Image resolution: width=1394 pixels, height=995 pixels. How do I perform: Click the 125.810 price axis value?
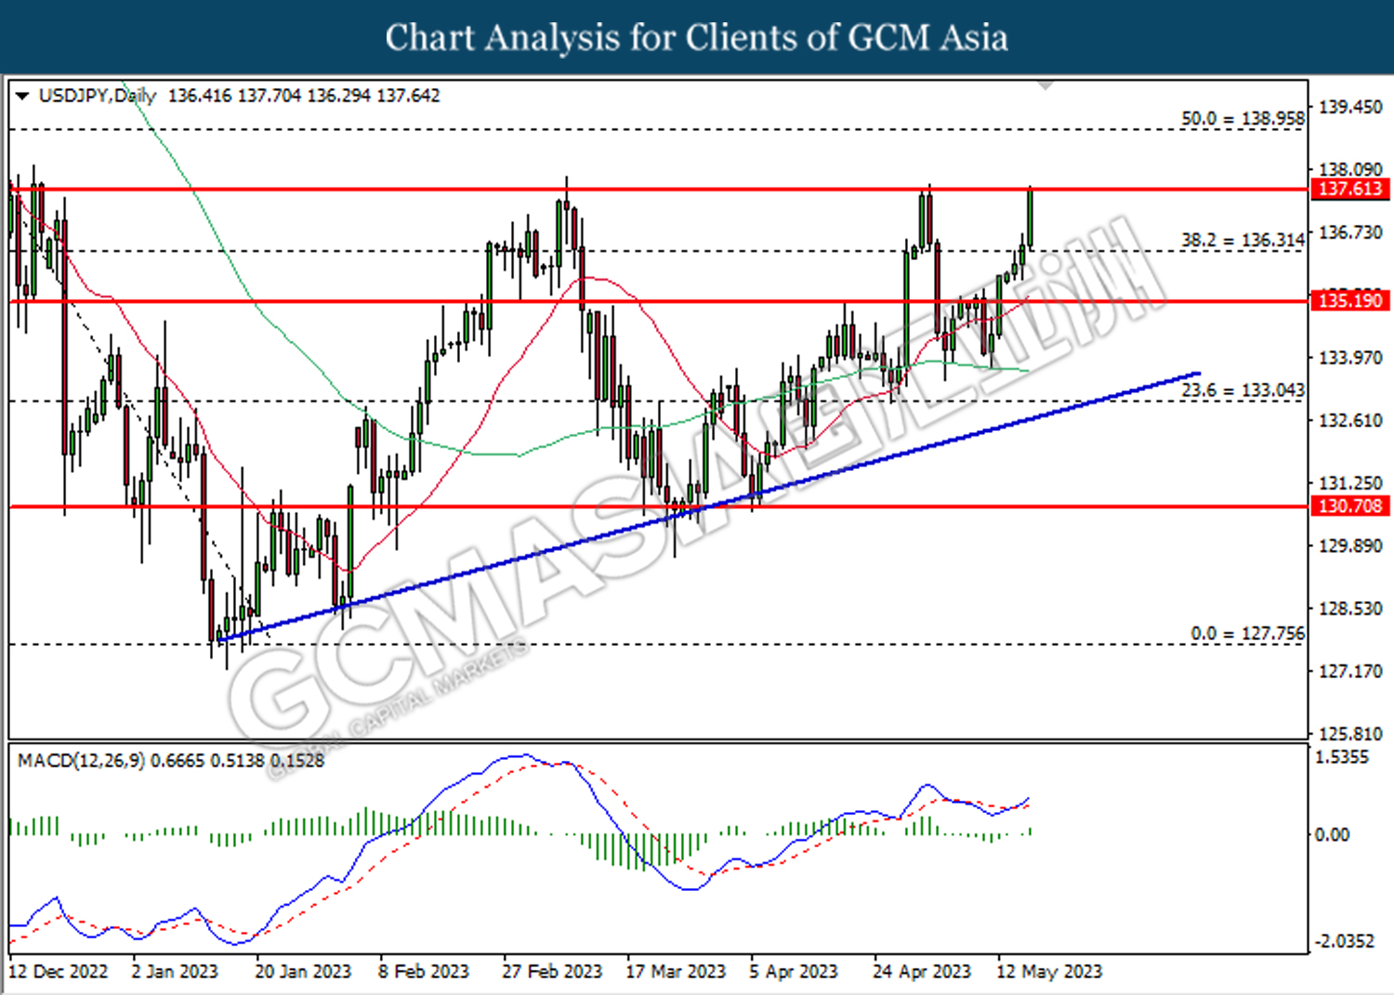(x=1350, y=734)
